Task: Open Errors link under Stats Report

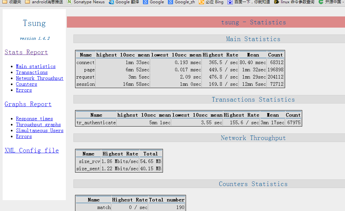Action: click(x=24, y=90)
